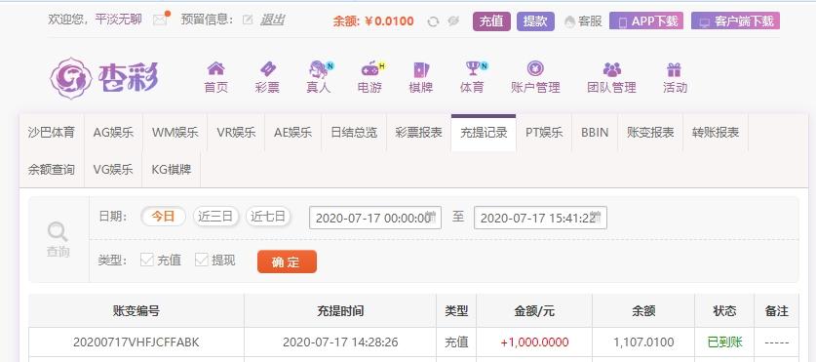Viewport: 816px width, 362px height.
Task: Switch to AE娱乐 tab
Action: [293, 133]
